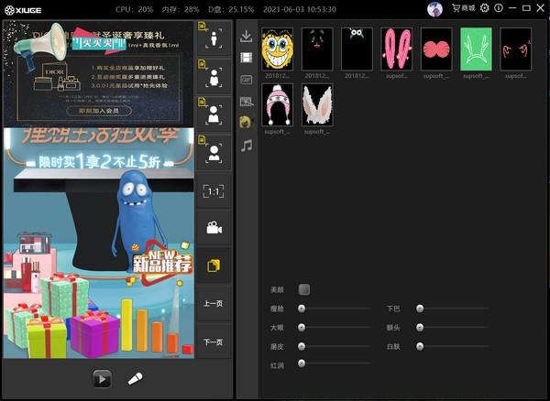Click the video camera icon
Screen dimensions: 550x401
[214, 228]
